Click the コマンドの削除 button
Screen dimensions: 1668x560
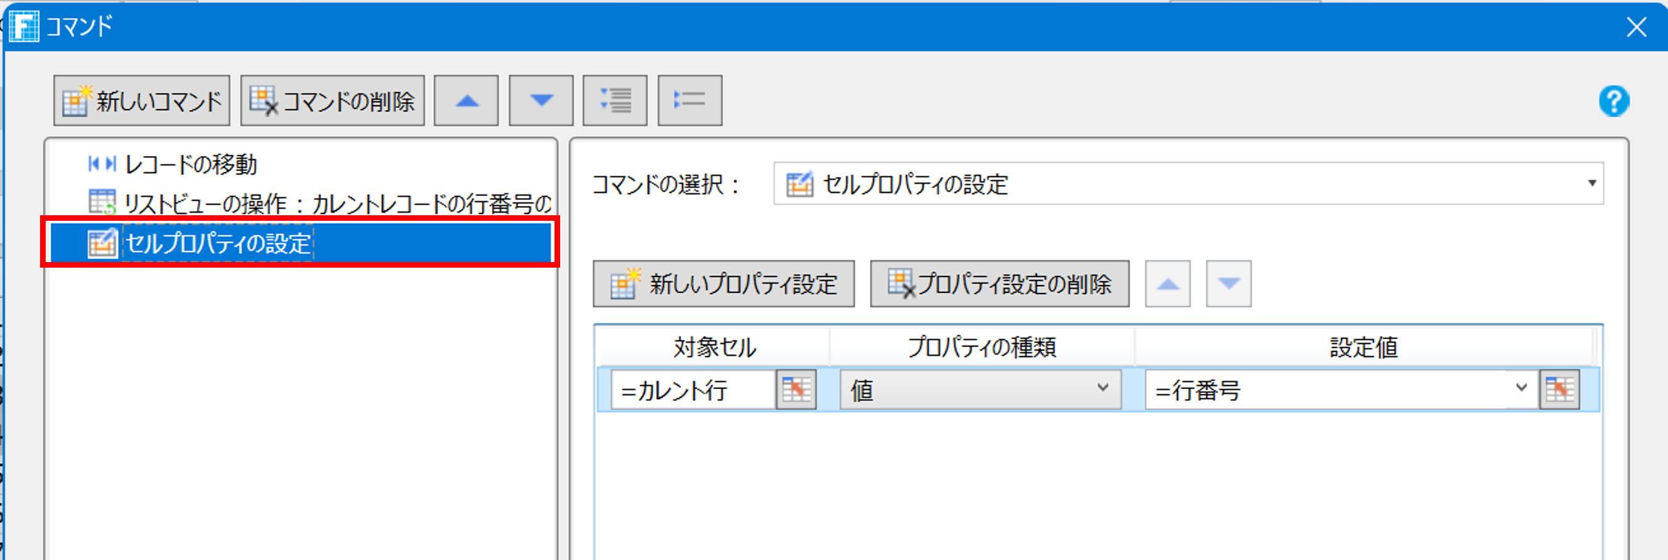[x=332, y=101]
